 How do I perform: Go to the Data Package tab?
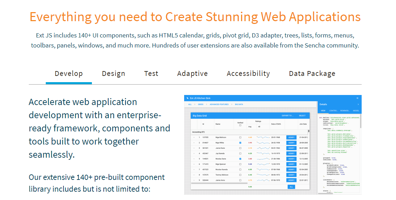pos(312,74)
